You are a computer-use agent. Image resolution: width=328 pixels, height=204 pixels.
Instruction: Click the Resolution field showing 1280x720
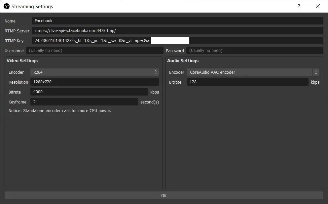94,82
